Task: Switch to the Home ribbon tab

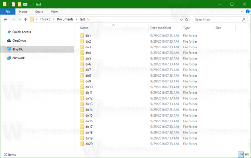Action: coord(23,12)
